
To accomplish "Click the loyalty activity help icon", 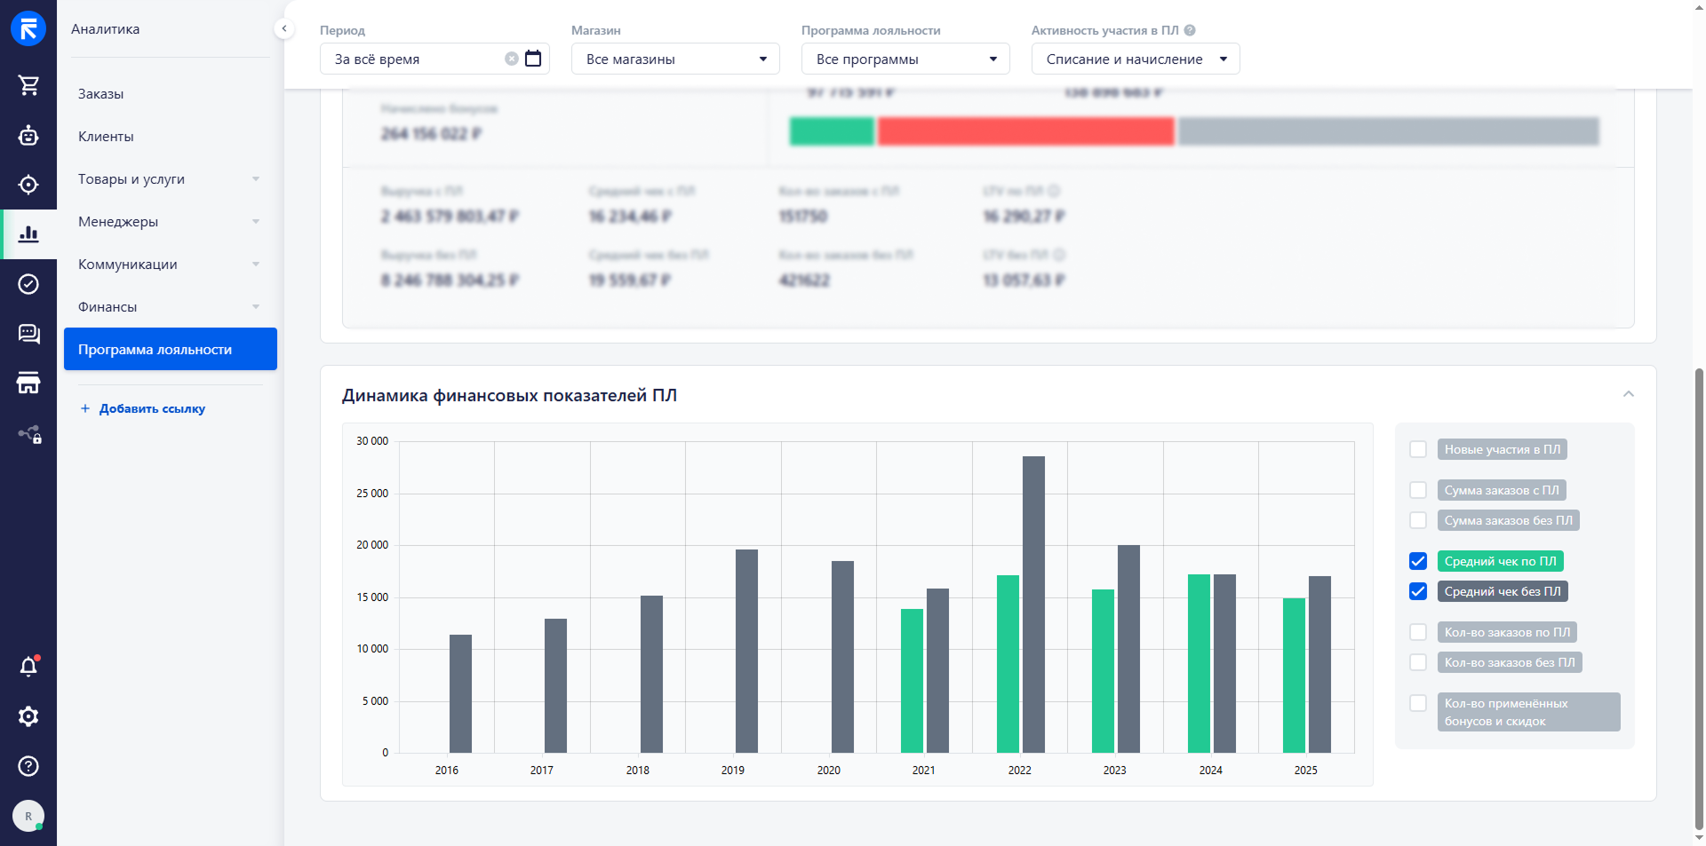I will click(1190, 30).
